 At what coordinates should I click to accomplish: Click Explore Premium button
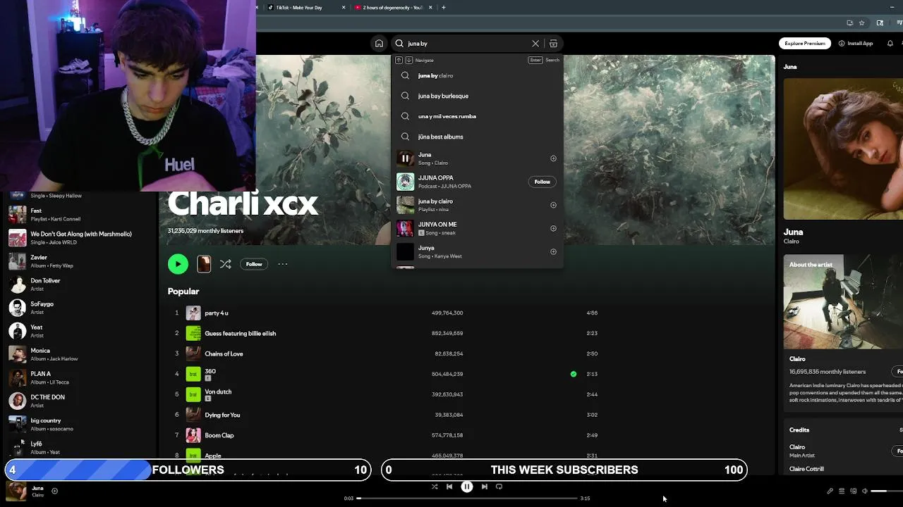point(804,44)
